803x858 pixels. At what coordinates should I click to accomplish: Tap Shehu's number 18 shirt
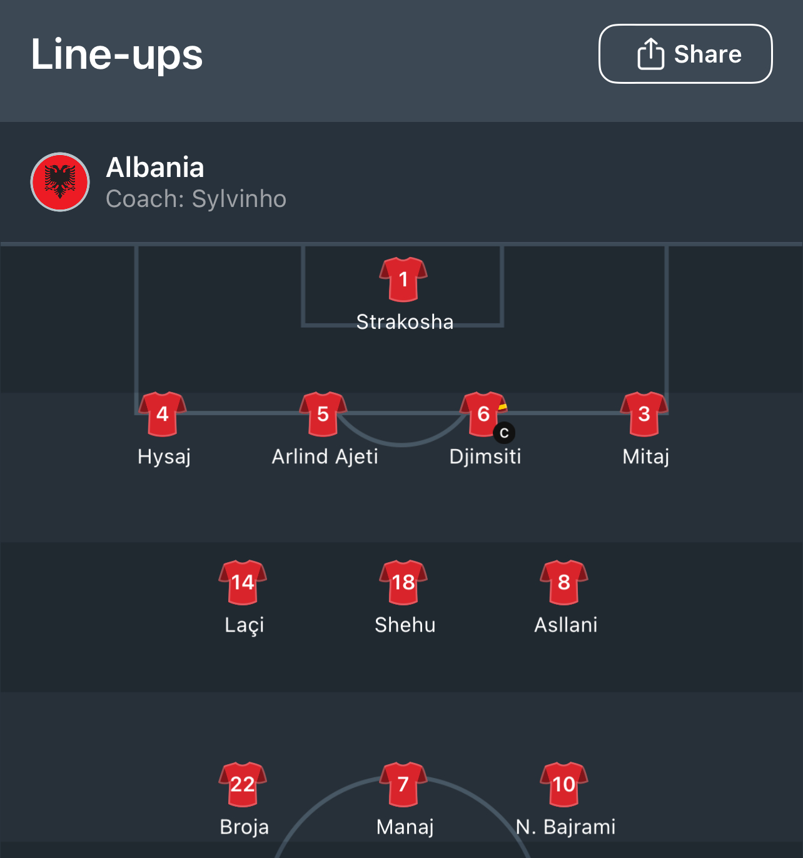pyautogui.click(x=403, y=582)
